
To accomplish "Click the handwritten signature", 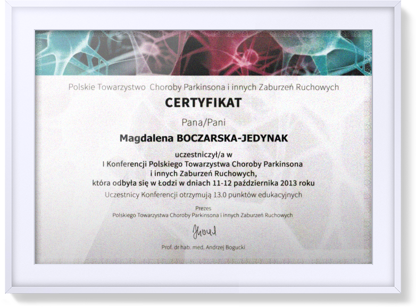I will coord(204,231).
